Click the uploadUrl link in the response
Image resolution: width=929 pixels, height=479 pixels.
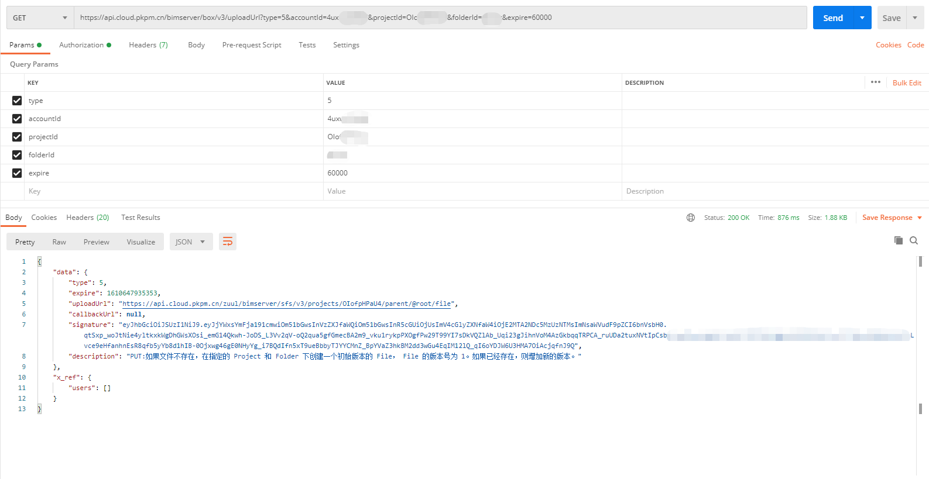286,304
